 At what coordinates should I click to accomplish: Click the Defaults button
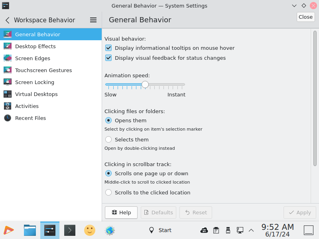coord(158,213)
